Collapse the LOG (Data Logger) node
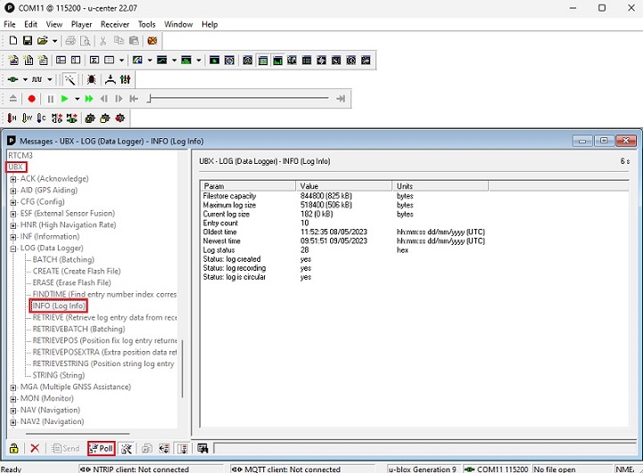643x473 pixels. (x=13, y=249)
